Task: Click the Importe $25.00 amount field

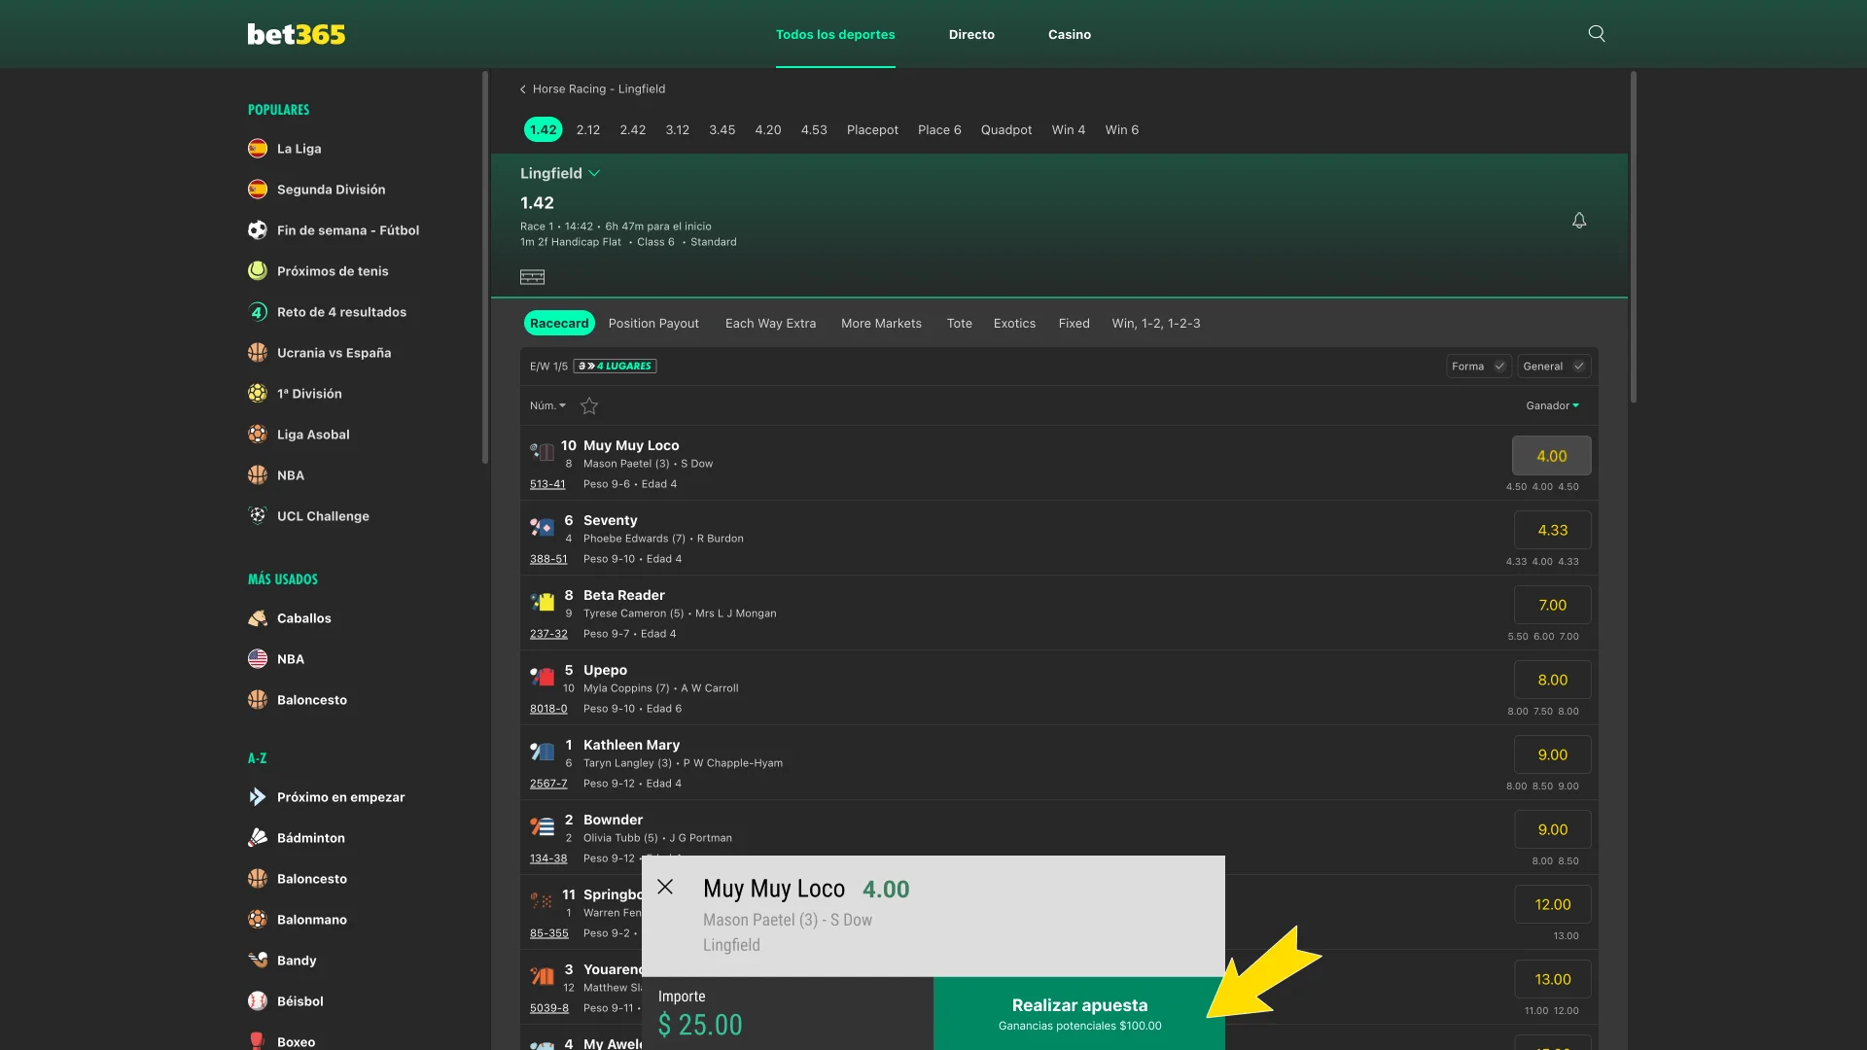Action: tap(700, 1024)
